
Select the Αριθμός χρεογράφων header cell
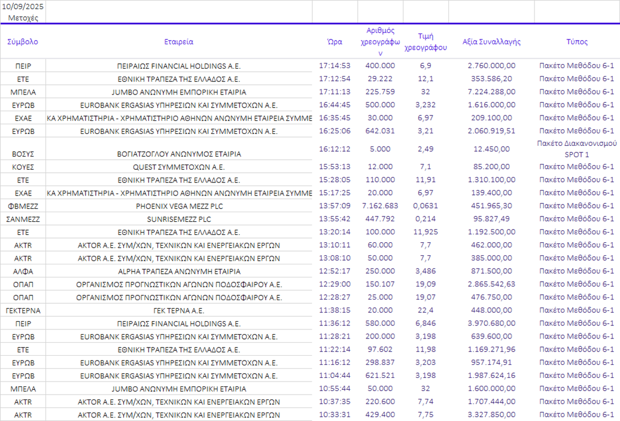pos(380,42)
